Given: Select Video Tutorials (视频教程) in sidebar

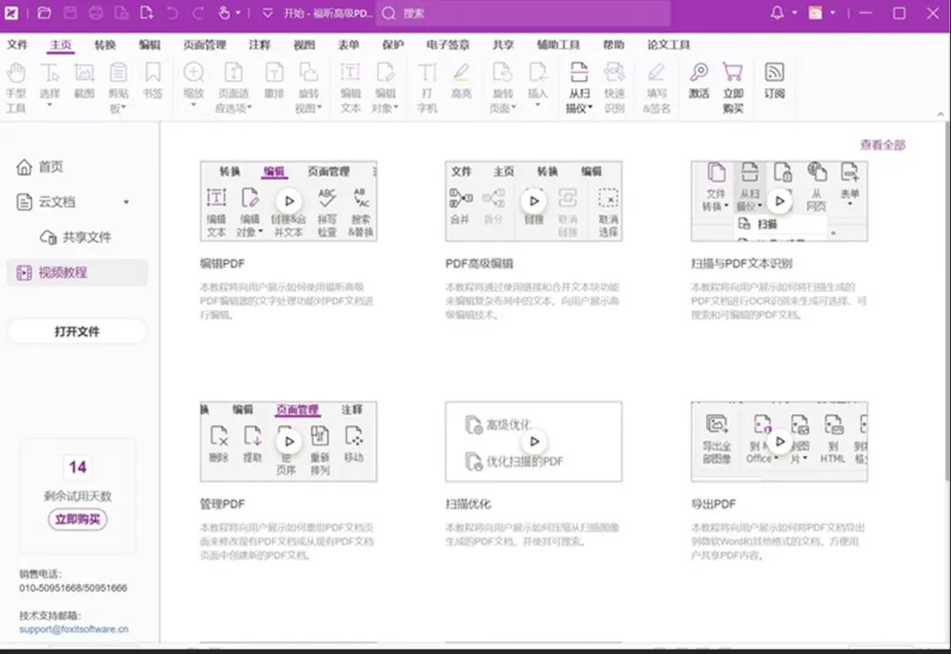Looking at the screenshot, I should [x=77, y=273].
